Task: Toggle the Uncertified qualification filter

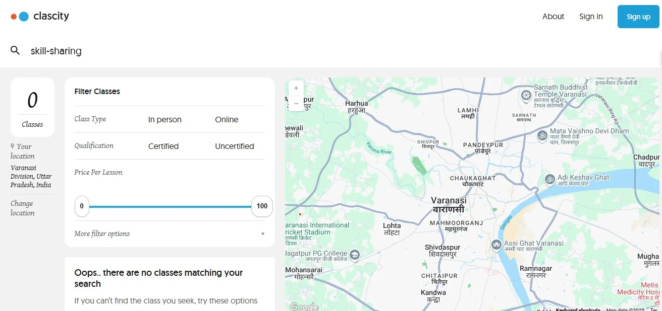Action: tap(235, 146)
